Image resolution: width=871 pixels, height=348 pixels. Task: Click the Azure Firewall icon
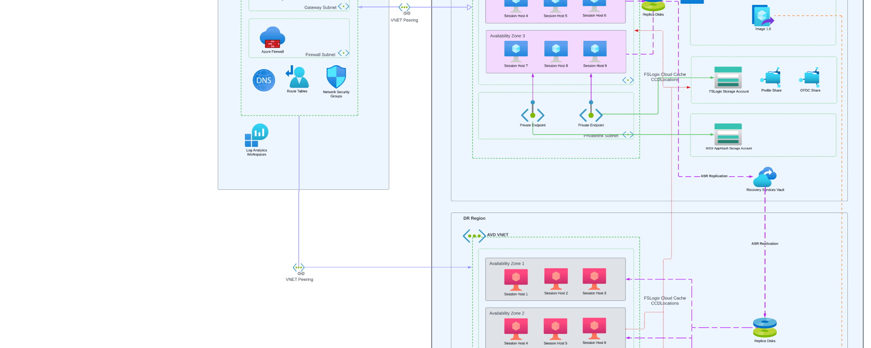pyautogui.click(x=272, y=38)
